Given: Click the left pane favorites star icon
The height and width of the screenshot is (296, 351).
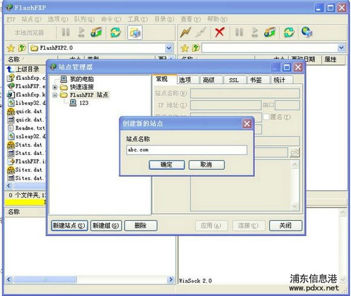Looking at the screenshot, I should point(10,48).
